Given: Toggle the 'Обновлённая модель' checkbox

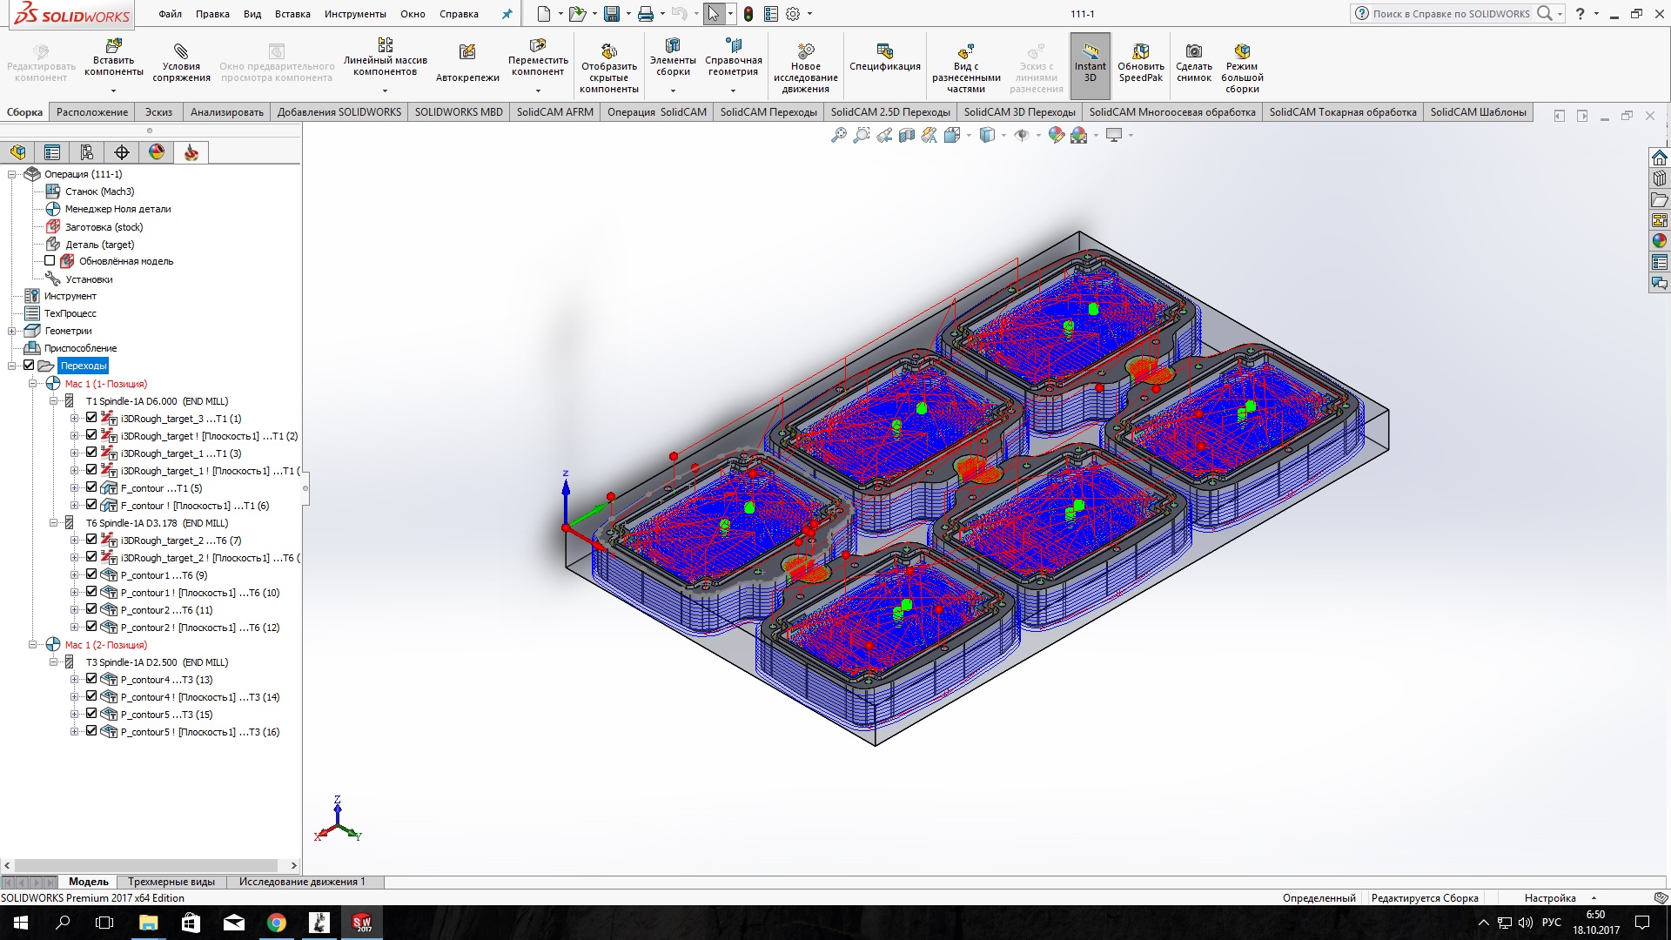Looking at the screenshot, I should tap(50, 261).
